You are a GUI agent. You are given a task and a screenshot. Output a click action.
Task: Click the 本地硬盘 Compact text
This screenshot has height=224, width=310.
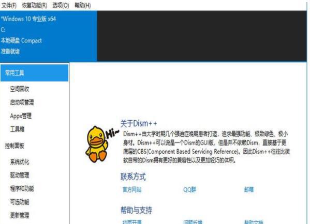pyautogui.click(x=21, y=41)
